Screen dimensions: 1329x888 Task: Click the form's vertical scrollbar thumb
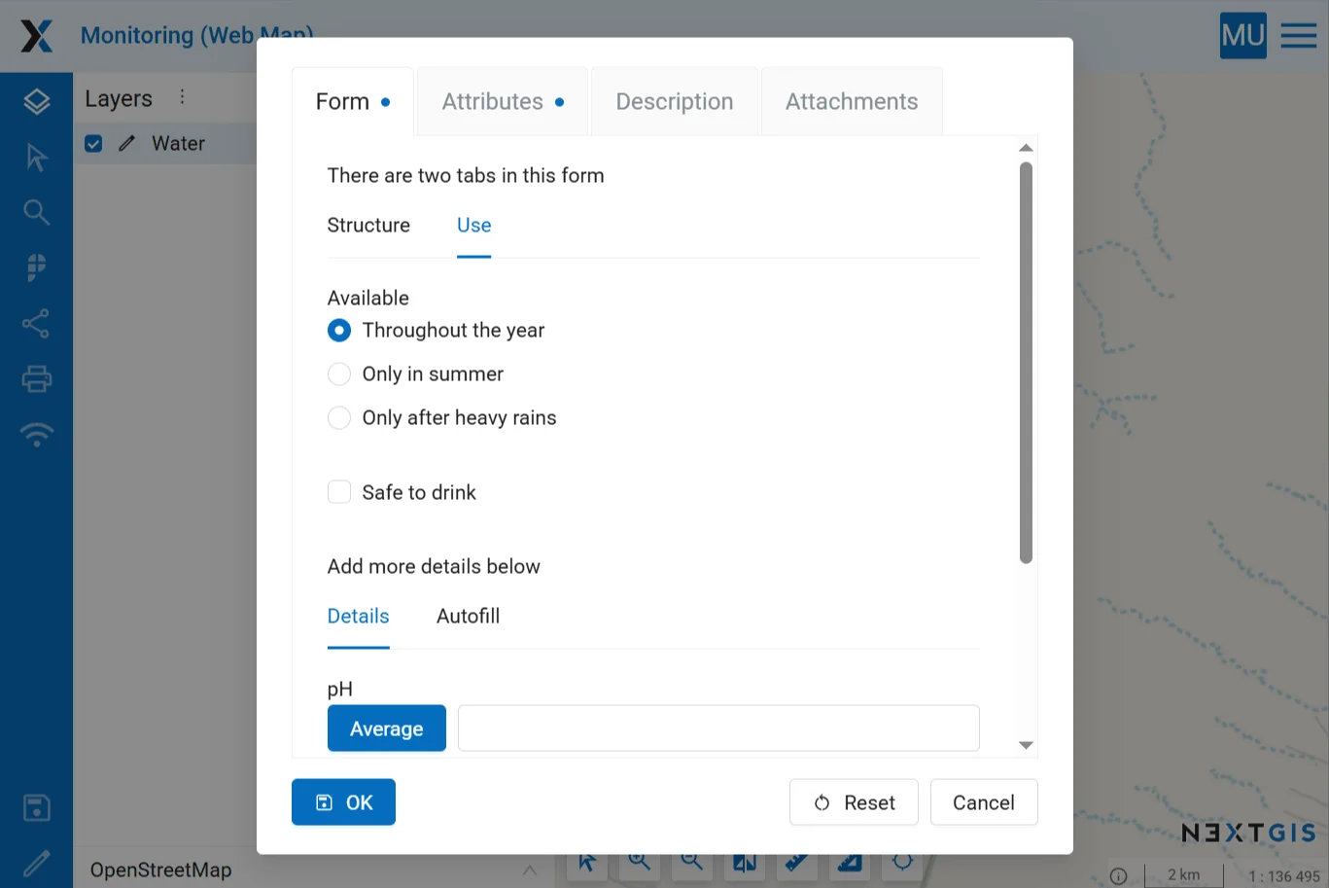click(1026, 363)
